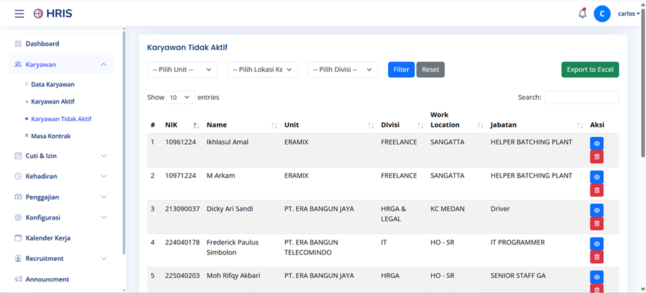Click the HRGA & LEGAL divisi cell

(x=394, y=214)
